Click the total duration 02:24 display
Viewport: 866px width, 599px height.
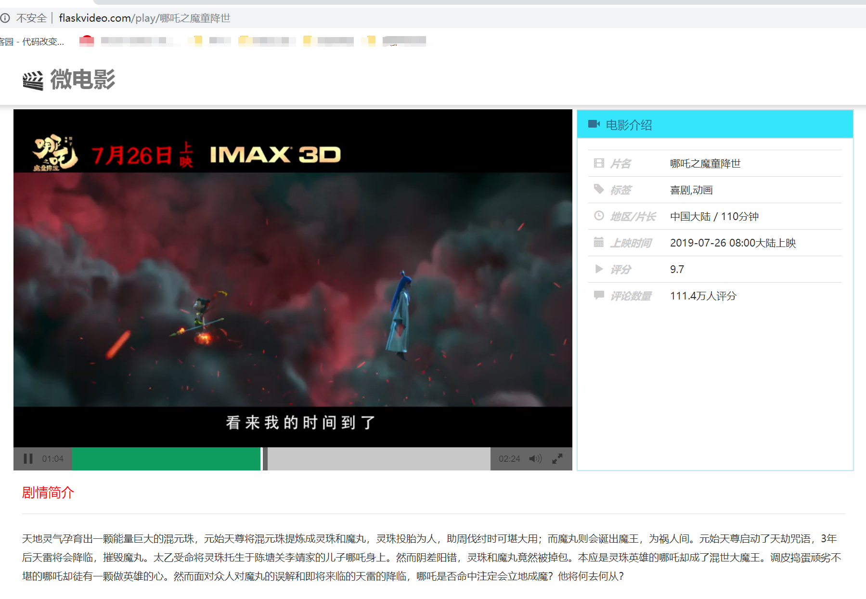tap(509, 459)
